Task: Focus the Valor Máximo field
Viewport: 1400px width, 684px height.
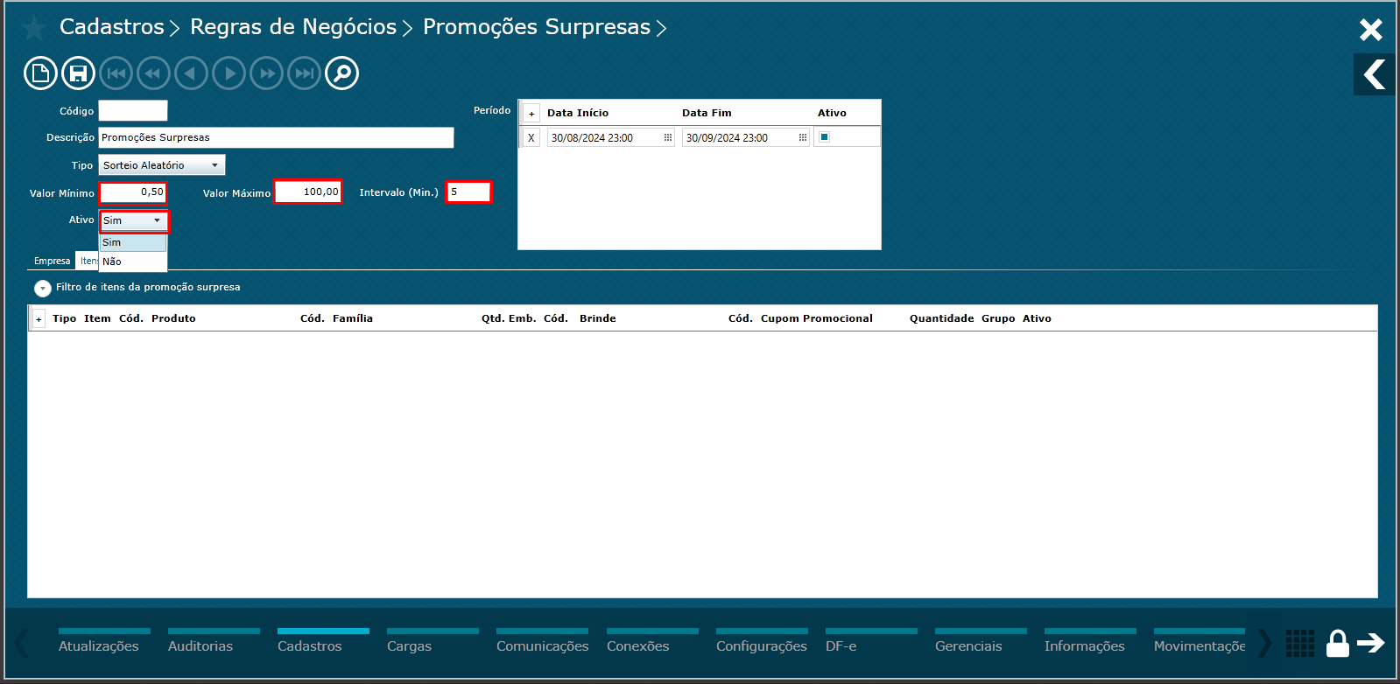Action: click(308, 192)
